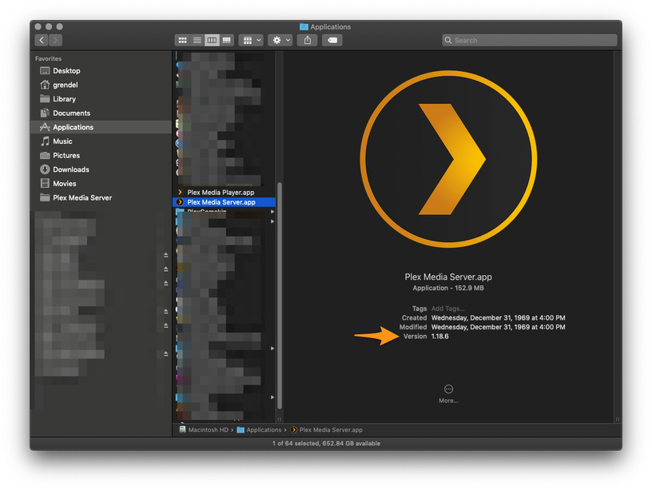Click the More button in preview
The image size is (652, 490).
[x=448, y=394]
